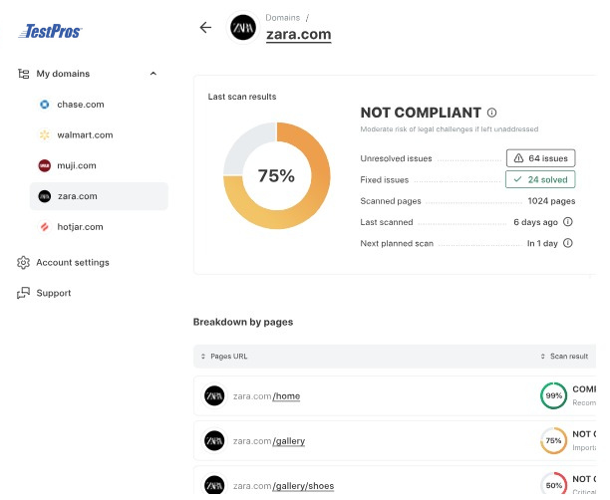This screenshot has height=500, width=610.
Task: Click the Unresolved issues label
Action: pyautogui.click(x=396, y=158)
